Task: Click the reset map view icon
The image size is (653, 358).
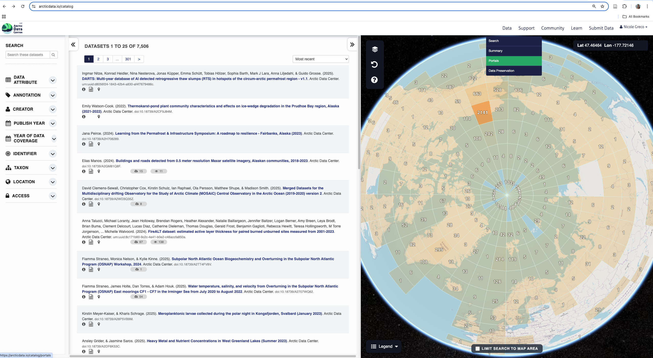Action: pos(374,64)
